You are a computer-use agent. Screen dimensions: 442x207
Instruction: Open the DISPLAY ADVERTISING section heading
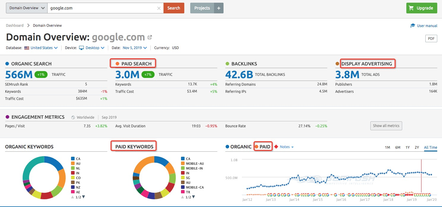click(x=367, y=64)
